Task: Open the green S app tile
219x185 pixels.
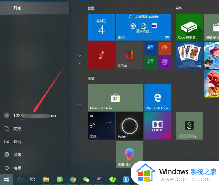Action: pos(189,126)
